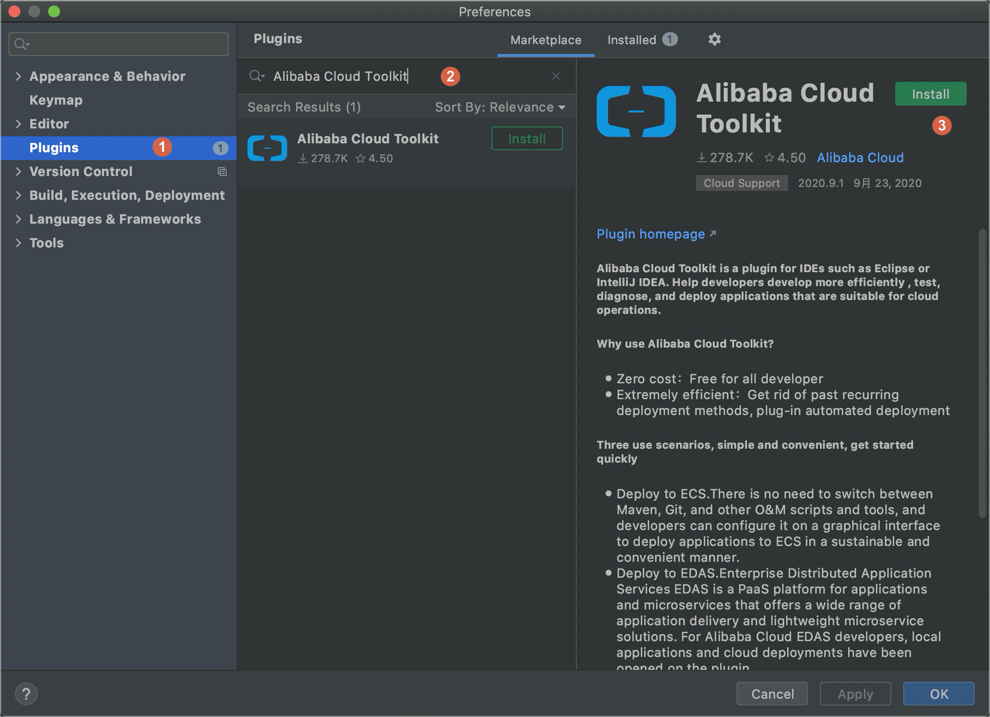Clear the search query using the X icon
This screenshot has height=717, width=990.
tap(556, 76)
